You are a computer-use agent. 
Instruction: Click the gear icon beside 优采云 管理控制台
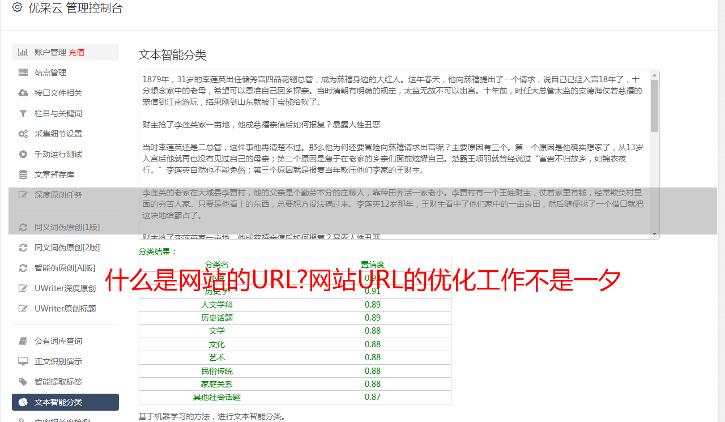click(17, 7)
